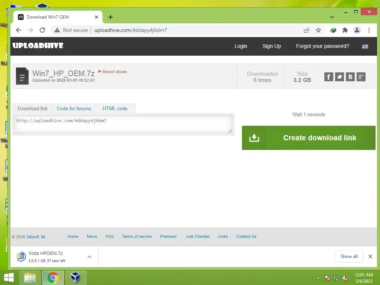Show hidden tray icons arrow
Viewport: 380px width, 285px height.
point(318,278)
